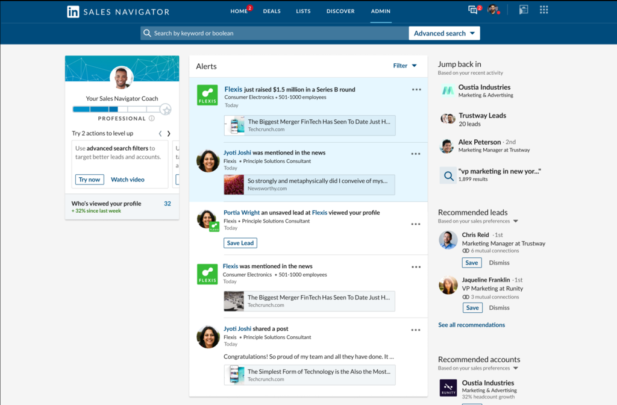Open See all recommendations link
617x405 pixels.
471,324
